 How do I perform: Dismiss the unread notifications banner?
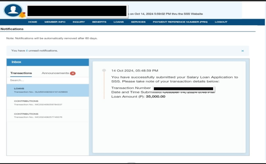pyautogui.click(x=242, y=51)
